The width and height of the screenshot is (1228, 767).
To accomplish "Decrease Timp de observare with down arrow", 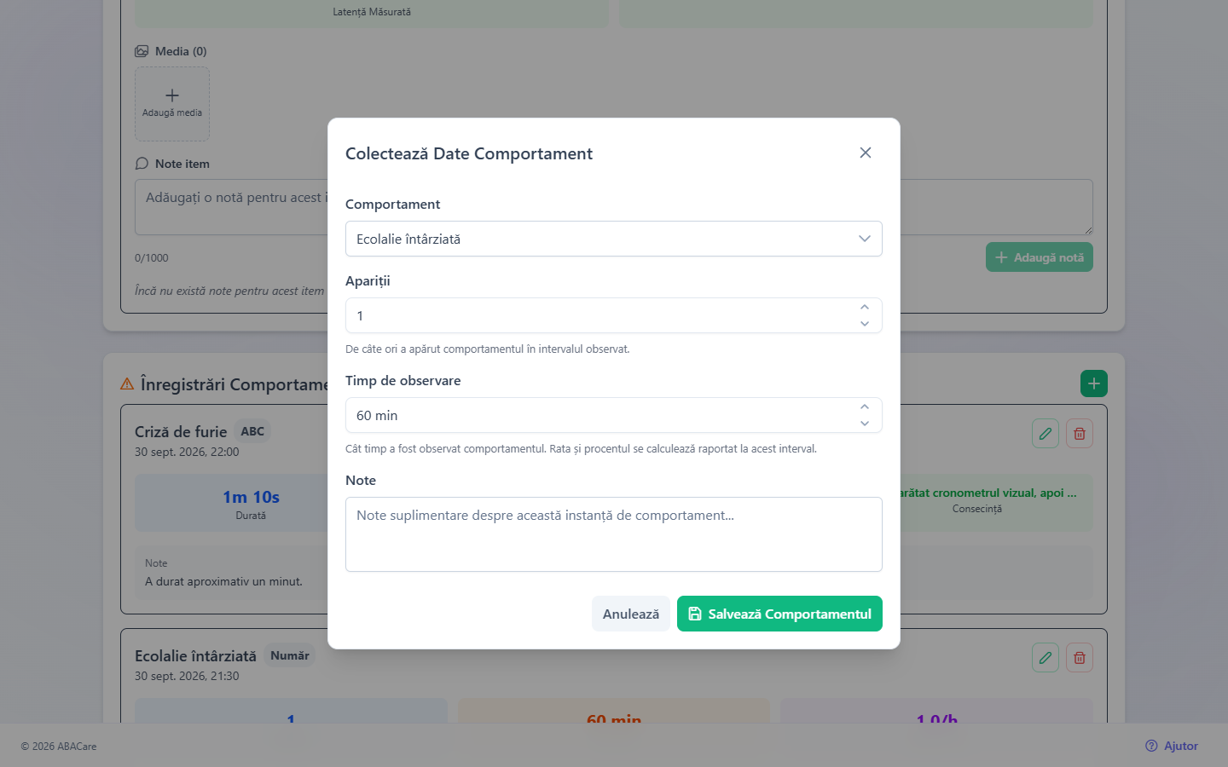I will 865,424.
